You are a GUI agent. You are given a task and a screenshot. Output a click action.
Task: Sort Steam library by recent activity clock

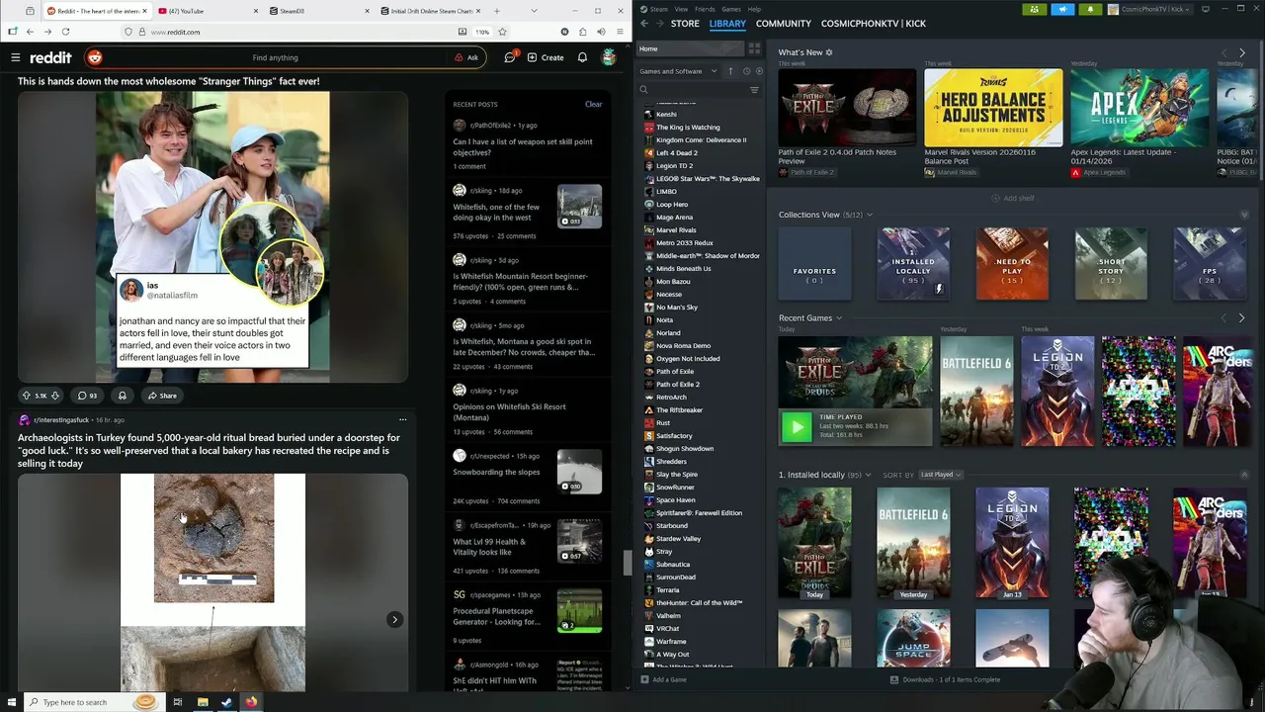coord(746,71)
